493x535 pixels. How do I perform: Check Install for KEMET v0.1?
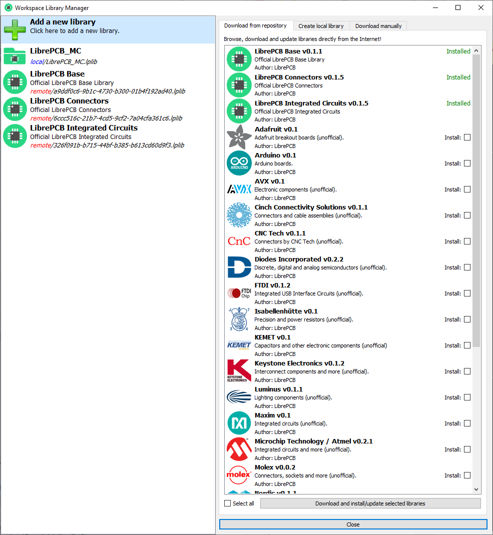(467, 345)
